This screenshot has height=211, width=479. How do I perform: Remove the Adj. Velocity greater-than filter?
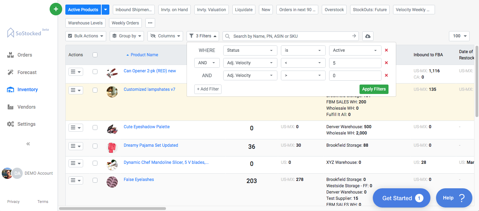click(x=386, y=75)
